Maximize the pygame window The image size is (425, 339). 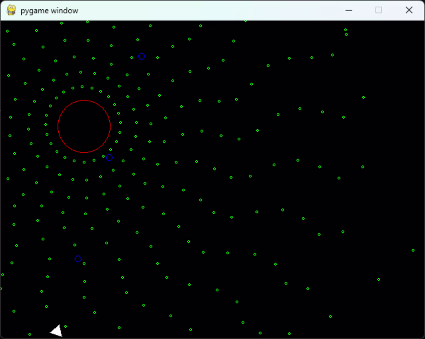tap(378, 10)
